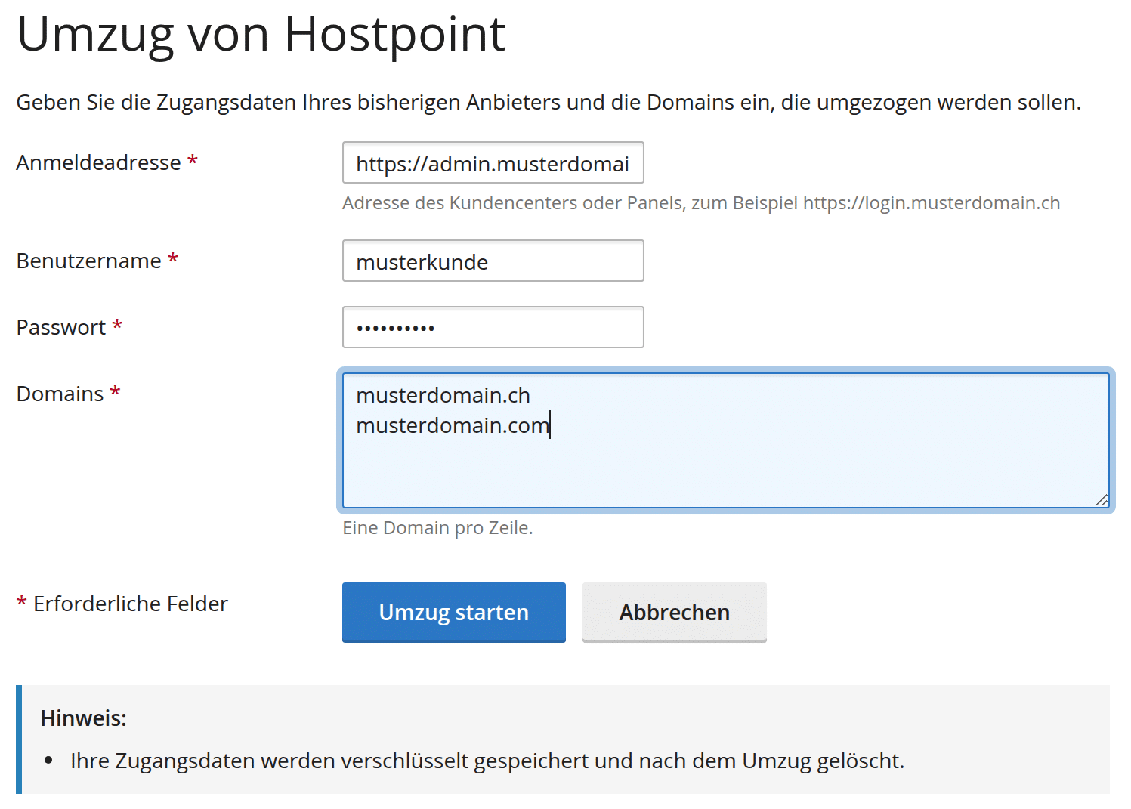Click the 'Erforderliche Felder' note
This screenshot has height=809, width=1131.
tap(122, 604)
